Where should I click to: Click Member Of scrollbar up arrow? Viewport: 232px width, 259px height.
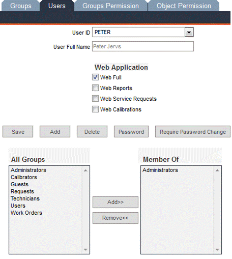click(217, 170)
